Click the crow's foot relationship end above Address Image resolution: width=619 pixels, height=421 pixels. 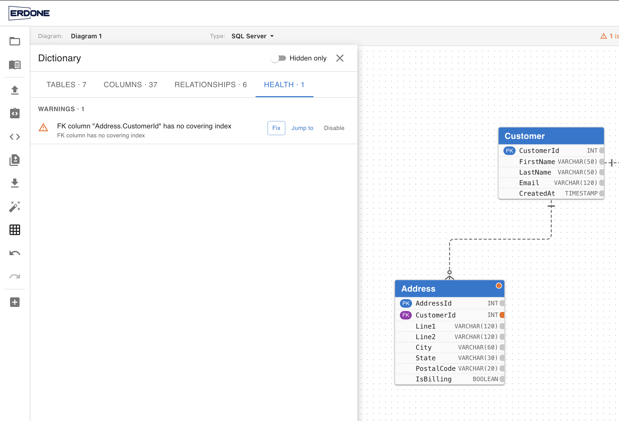pos(450,275)
